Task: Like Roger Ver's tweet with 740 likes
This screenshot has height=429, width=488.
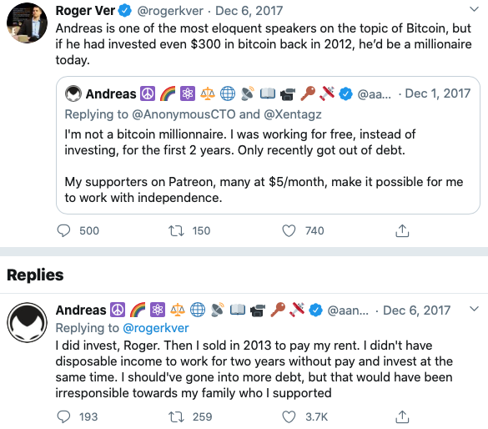Action: tap(289, 231)
